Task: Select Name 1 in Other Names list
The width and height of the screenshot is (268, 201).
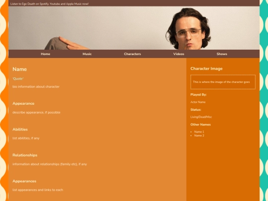Action: (199, 132)
